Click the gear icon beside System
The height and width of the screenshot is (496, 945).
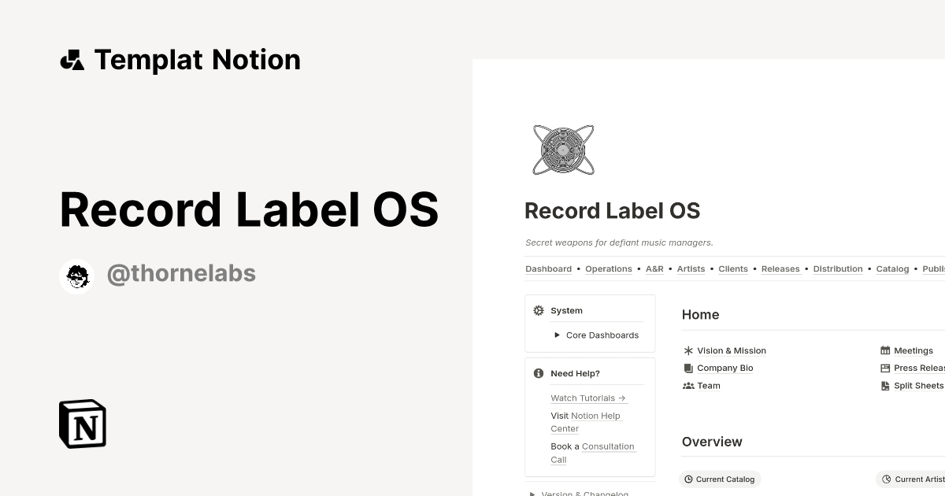pyautogui.click(x=538, y=310)
